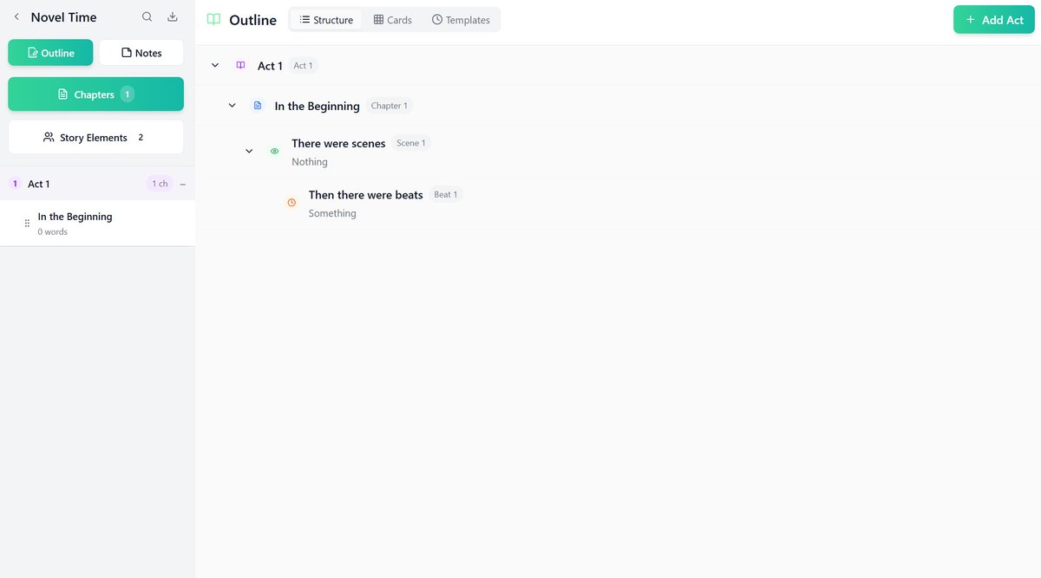Screen dimensions: 1041x578
Task: Click the Act 1 title in outline
Action: pos(270,66)
